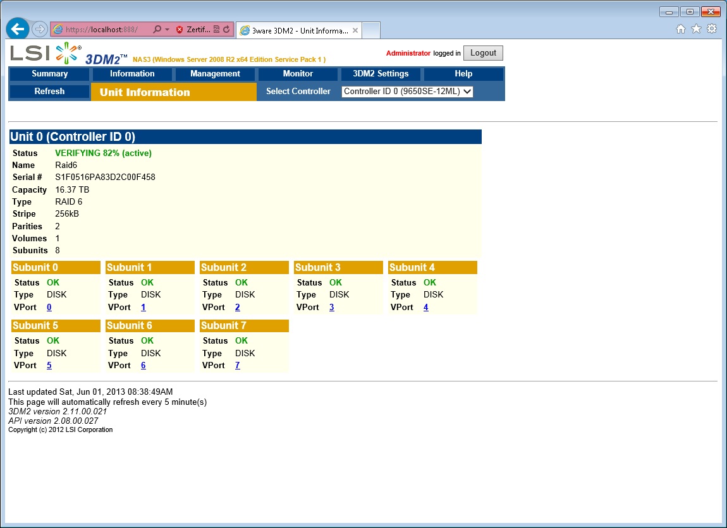The height and width of the screenshot is (528, 727).
Task: Click the type value 'RAID 6'
Action: (x=69, y=201)
